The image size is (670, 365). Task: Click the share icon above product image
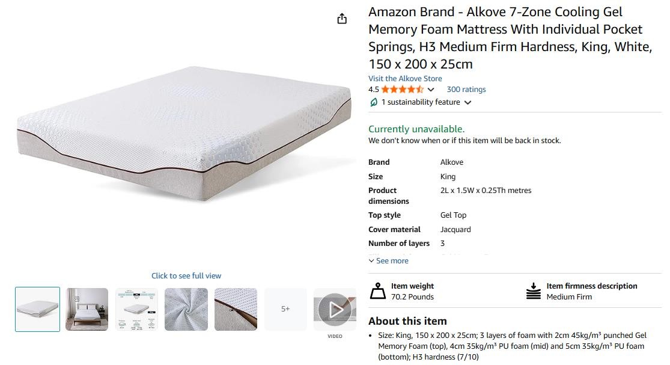click(342, 19)
